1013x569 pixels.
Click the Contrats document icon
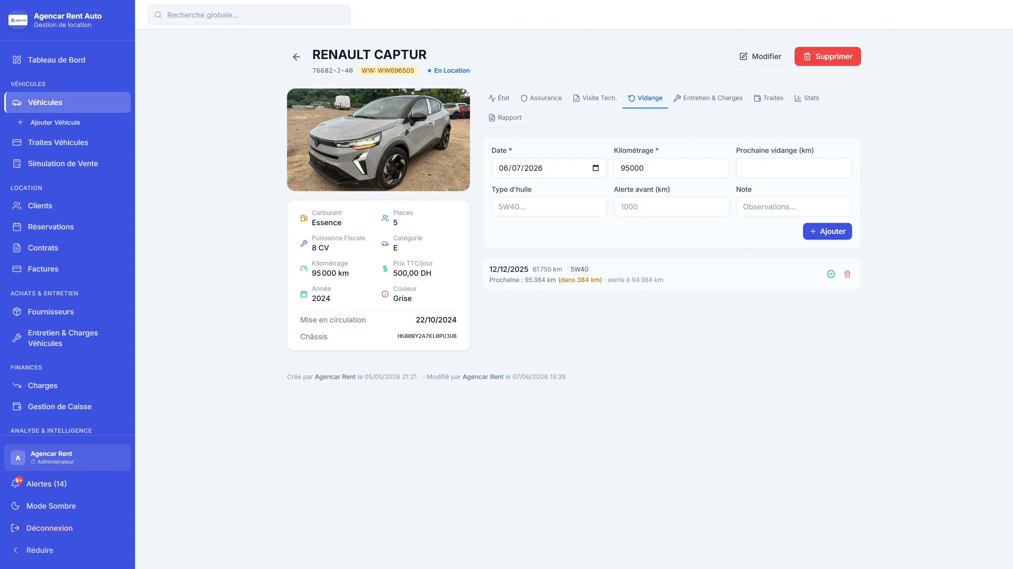tap(17, 248)
